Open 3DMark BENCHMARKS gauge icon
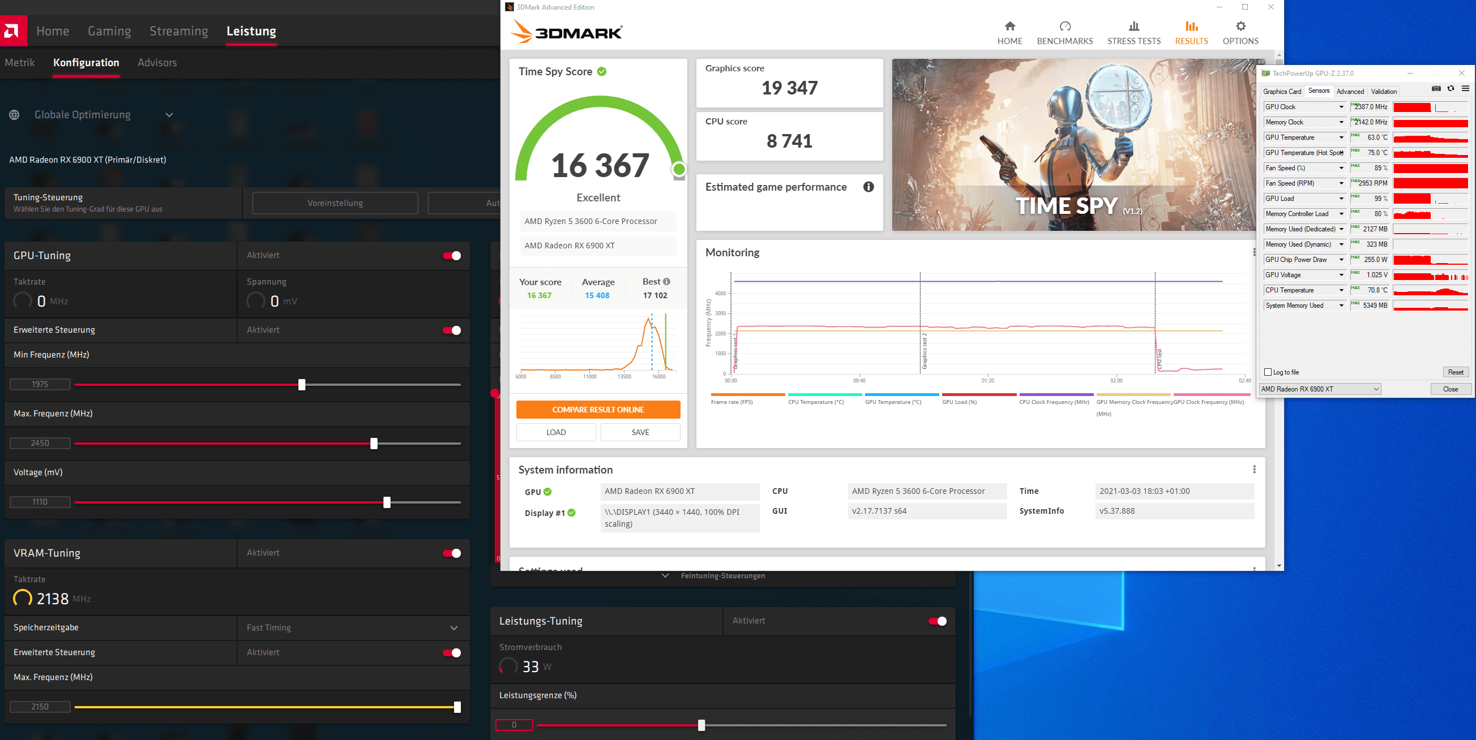 point(1064,26)
